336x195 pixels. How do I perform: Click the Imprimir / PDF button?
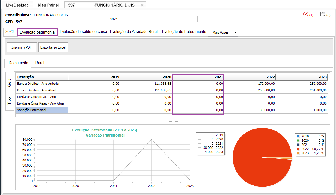pyautogui.click(x=22, y=47)
